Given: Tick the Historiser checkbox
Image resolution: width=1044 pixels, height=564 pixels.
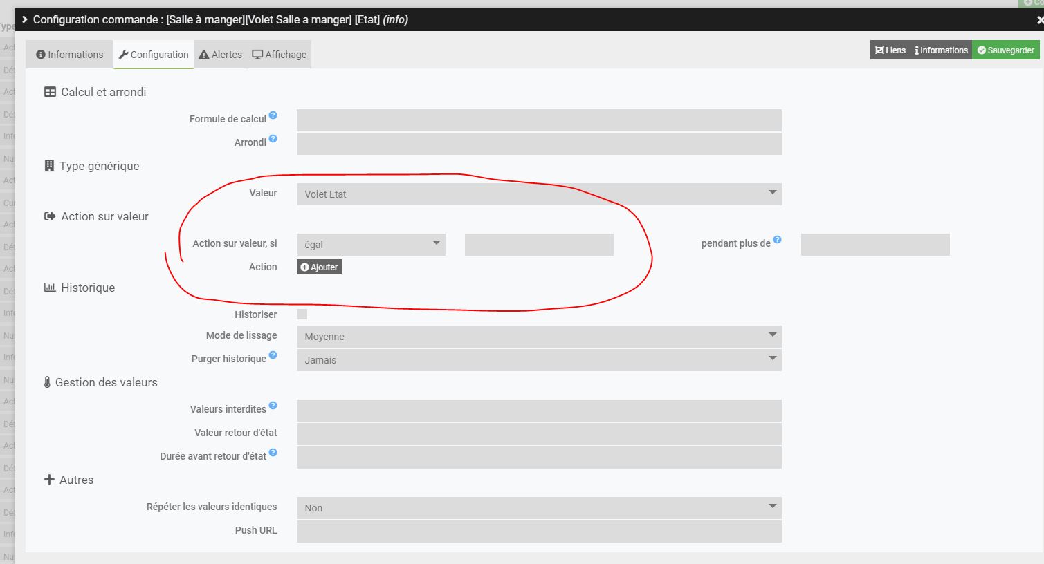Looking at the screenshot, I should [302, 314].
